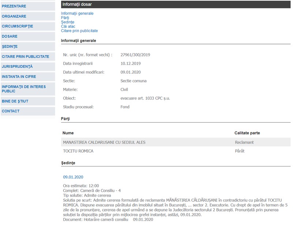
Task: Open the BINE DE ŞTIUT section
Action: (28, 101)
